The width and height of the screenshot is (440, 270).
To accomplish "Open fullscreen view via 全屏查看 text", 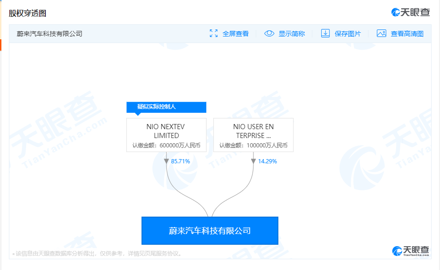I will (236, 34).
